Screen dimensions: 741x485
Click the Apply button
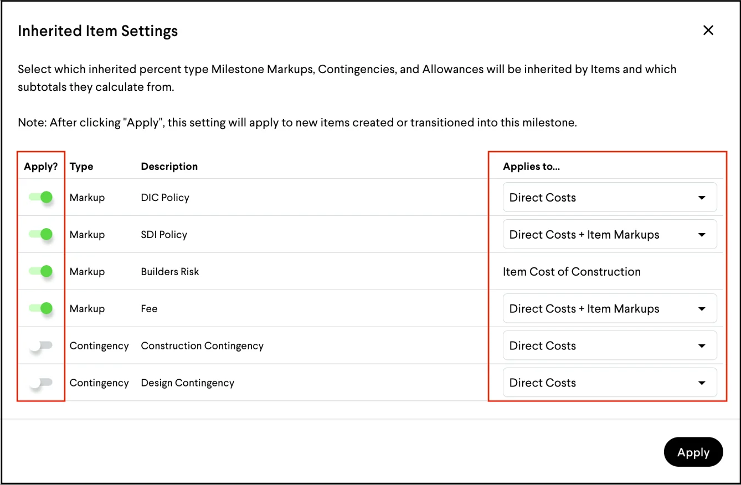click(x=693, y=452)
